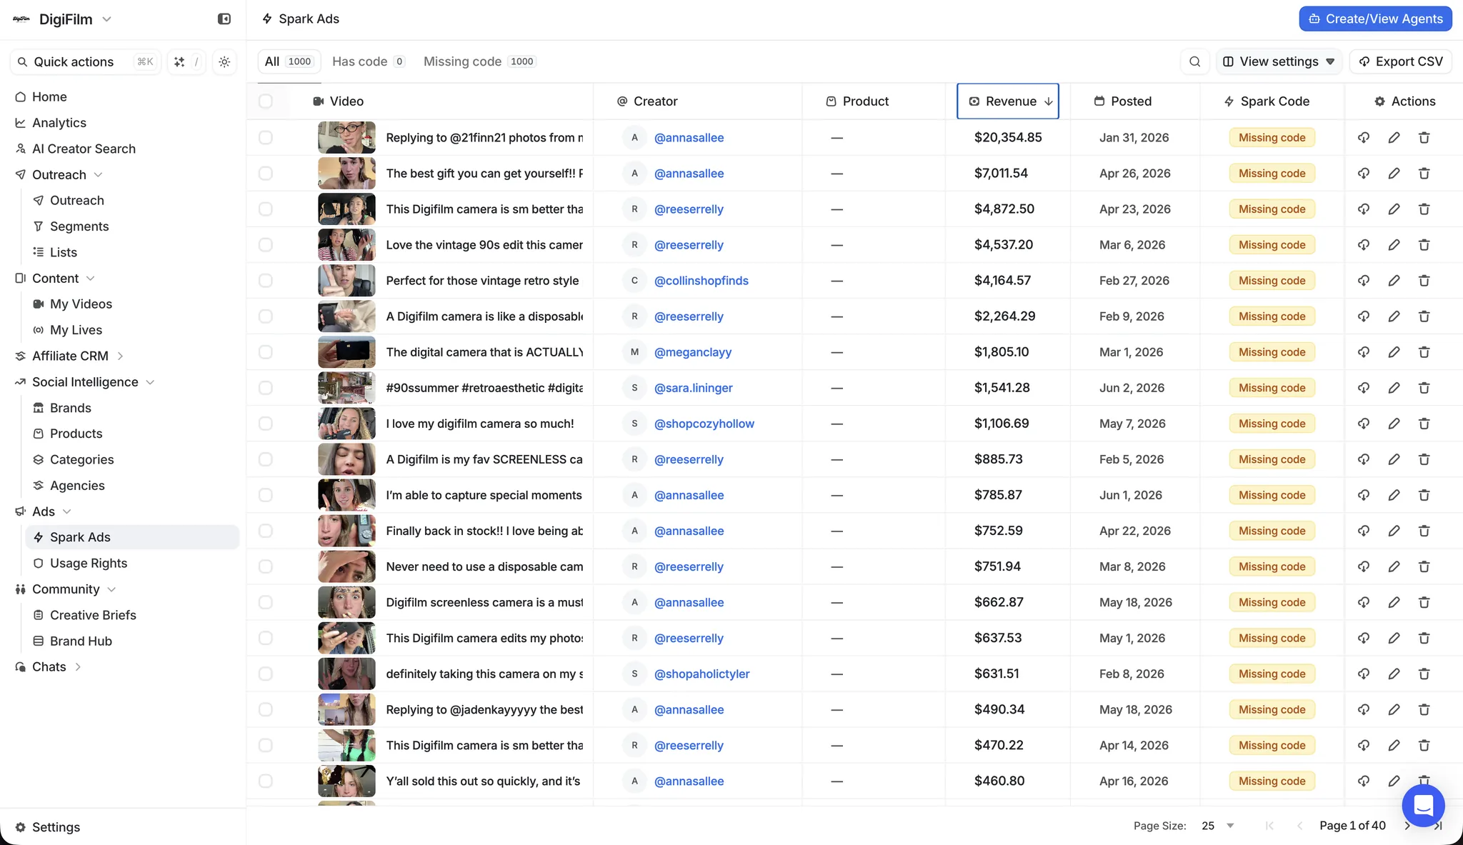
Task: Select the $20,354.85 row checkbox
Action: pyautogui.click(x=266, y=138)
